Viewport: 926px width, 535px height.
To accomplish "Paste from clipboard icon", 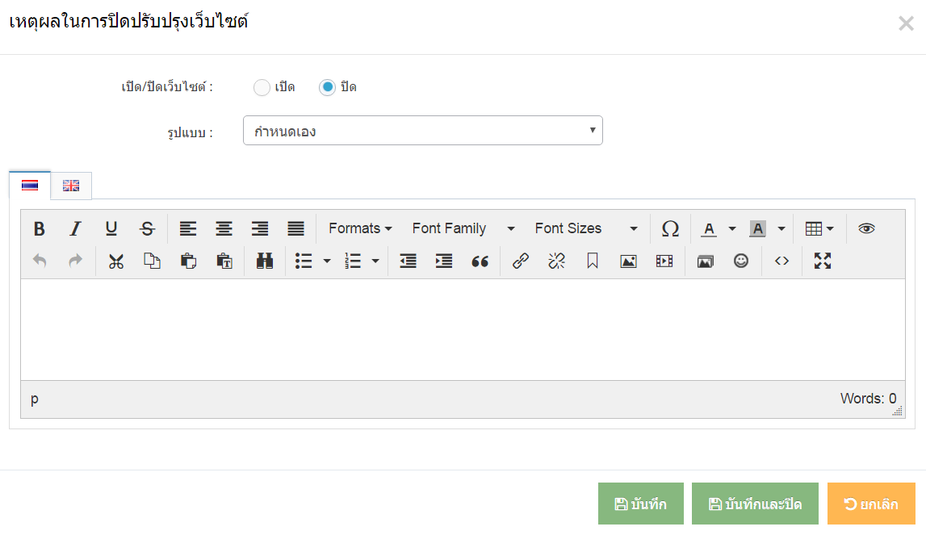I will (x=188, y=261).
